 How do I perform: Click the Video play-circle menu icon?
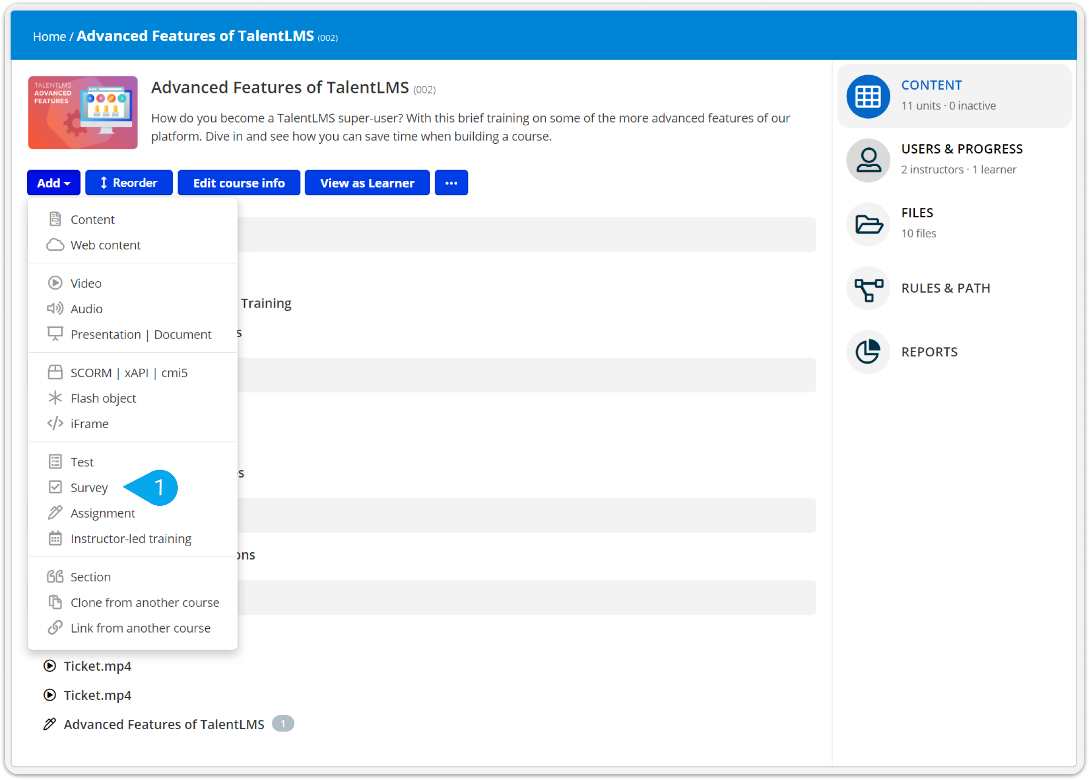click(x=55, y=283)
